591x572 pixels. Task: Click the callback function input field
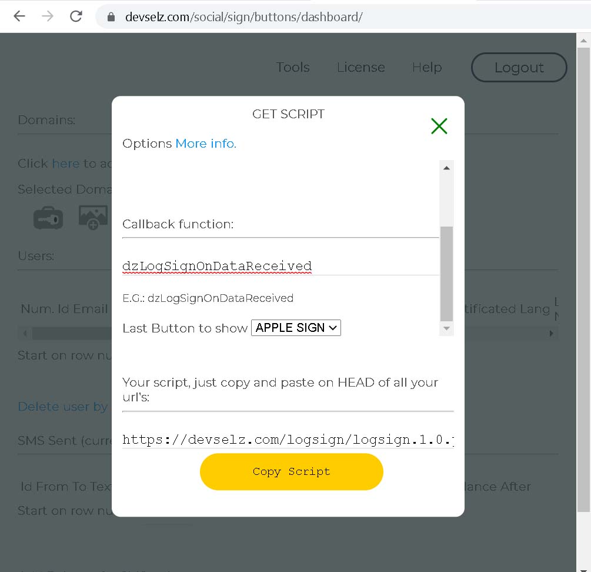(x=280, y=266)
